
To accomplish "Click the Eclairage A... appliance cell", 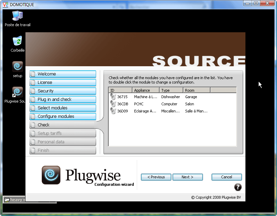I will point(145,111).
